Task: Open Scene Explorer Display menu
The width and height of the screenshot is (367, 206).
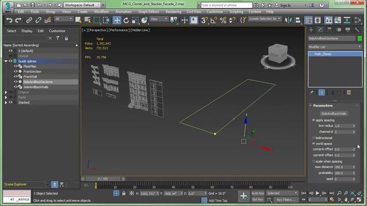Action: (27, 31)
